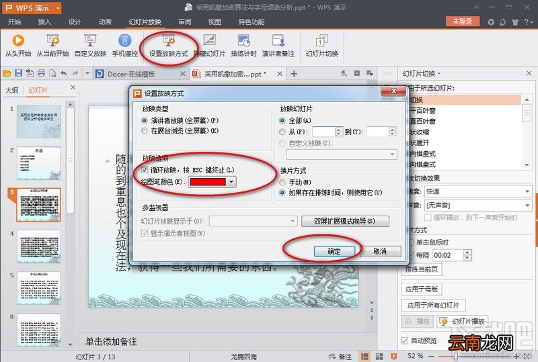Select kiosk browsing (在展台浏览) radio button
This screenshot has height=362, width=538.
point(145,131)
